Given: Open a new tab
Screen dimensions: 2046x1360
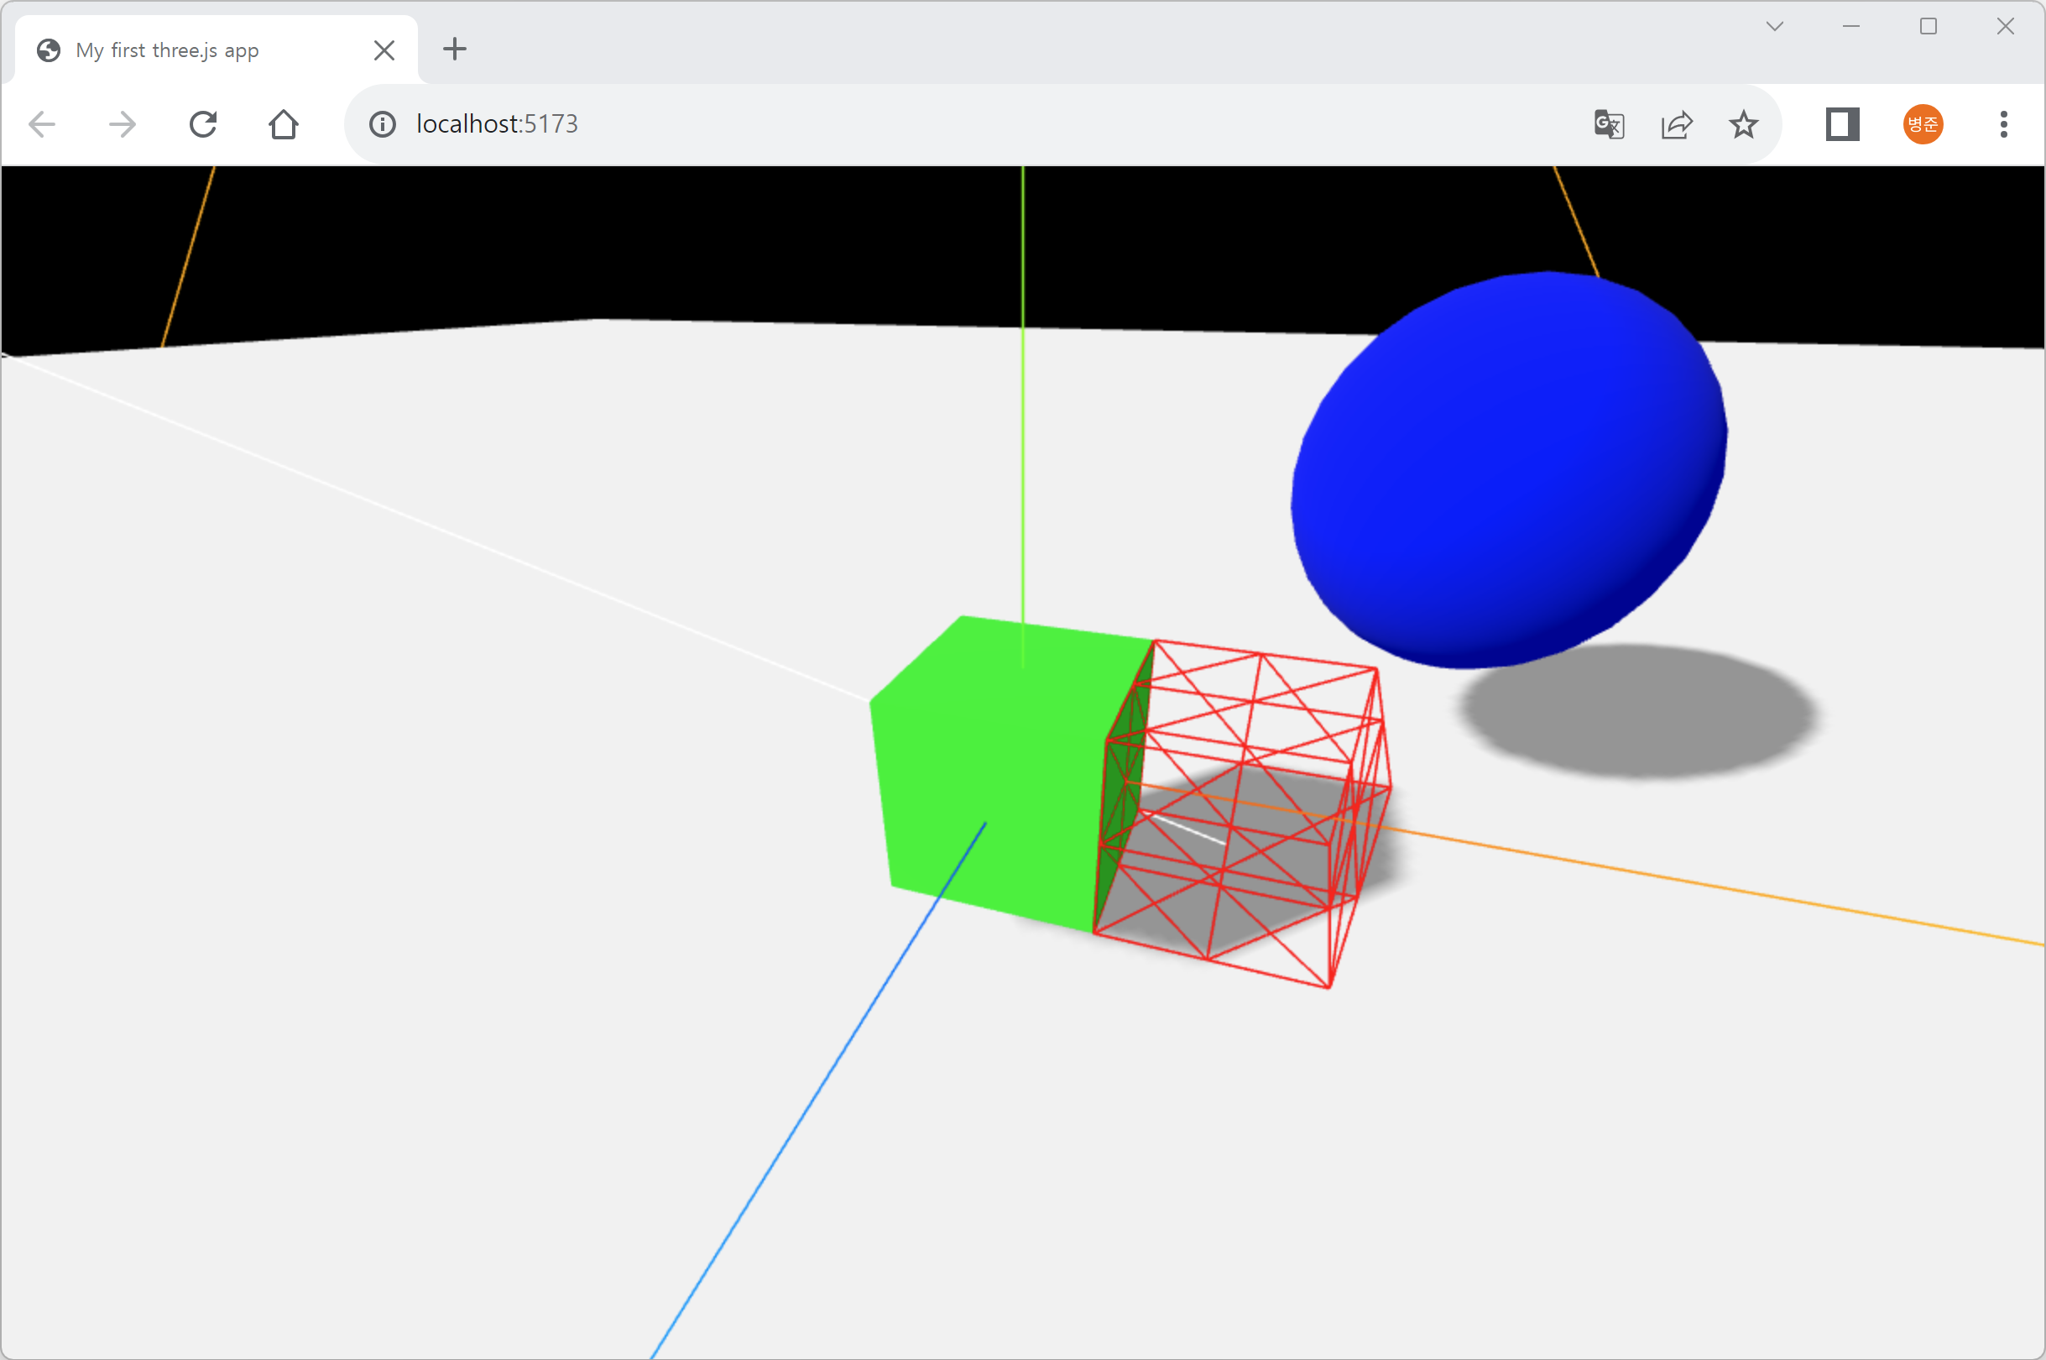Looking at the screenshot, I should point(454,50).
